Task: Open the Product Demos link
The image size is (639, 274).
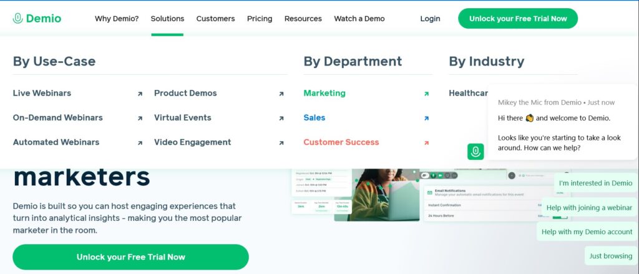Action: 185,93
